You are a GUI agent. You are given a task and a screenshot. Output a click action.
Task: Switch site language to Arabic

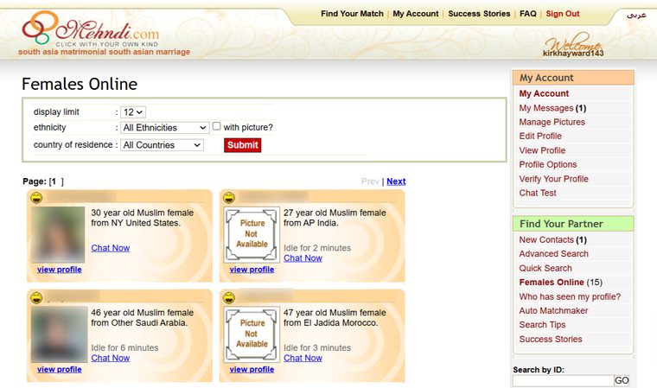(636, 15)
